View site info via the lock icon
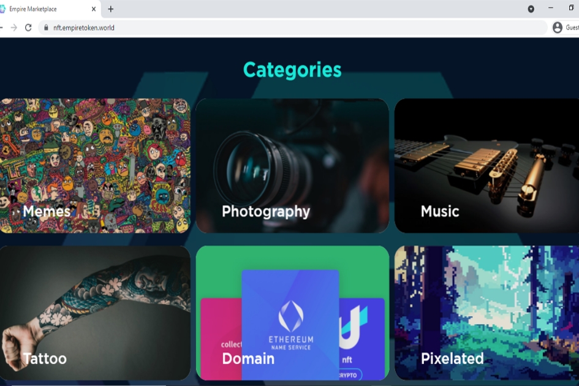 pyautogui.click(x=45, y=28)
